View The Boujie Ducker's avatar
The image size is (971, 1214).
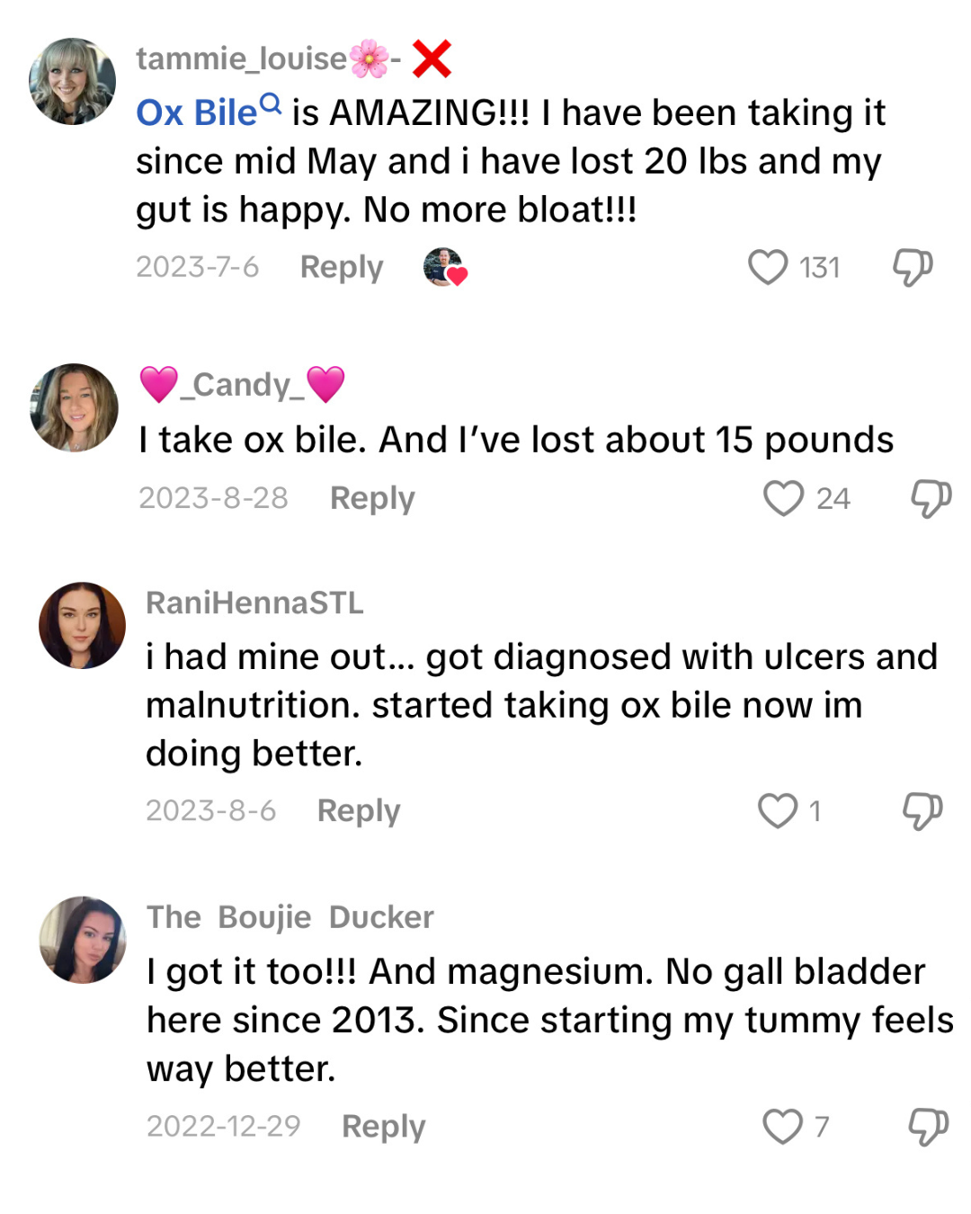tap(83, 940)
